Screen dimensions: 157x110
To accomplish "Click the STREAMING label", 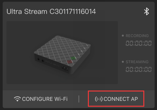I will click(x=137, y=62).
